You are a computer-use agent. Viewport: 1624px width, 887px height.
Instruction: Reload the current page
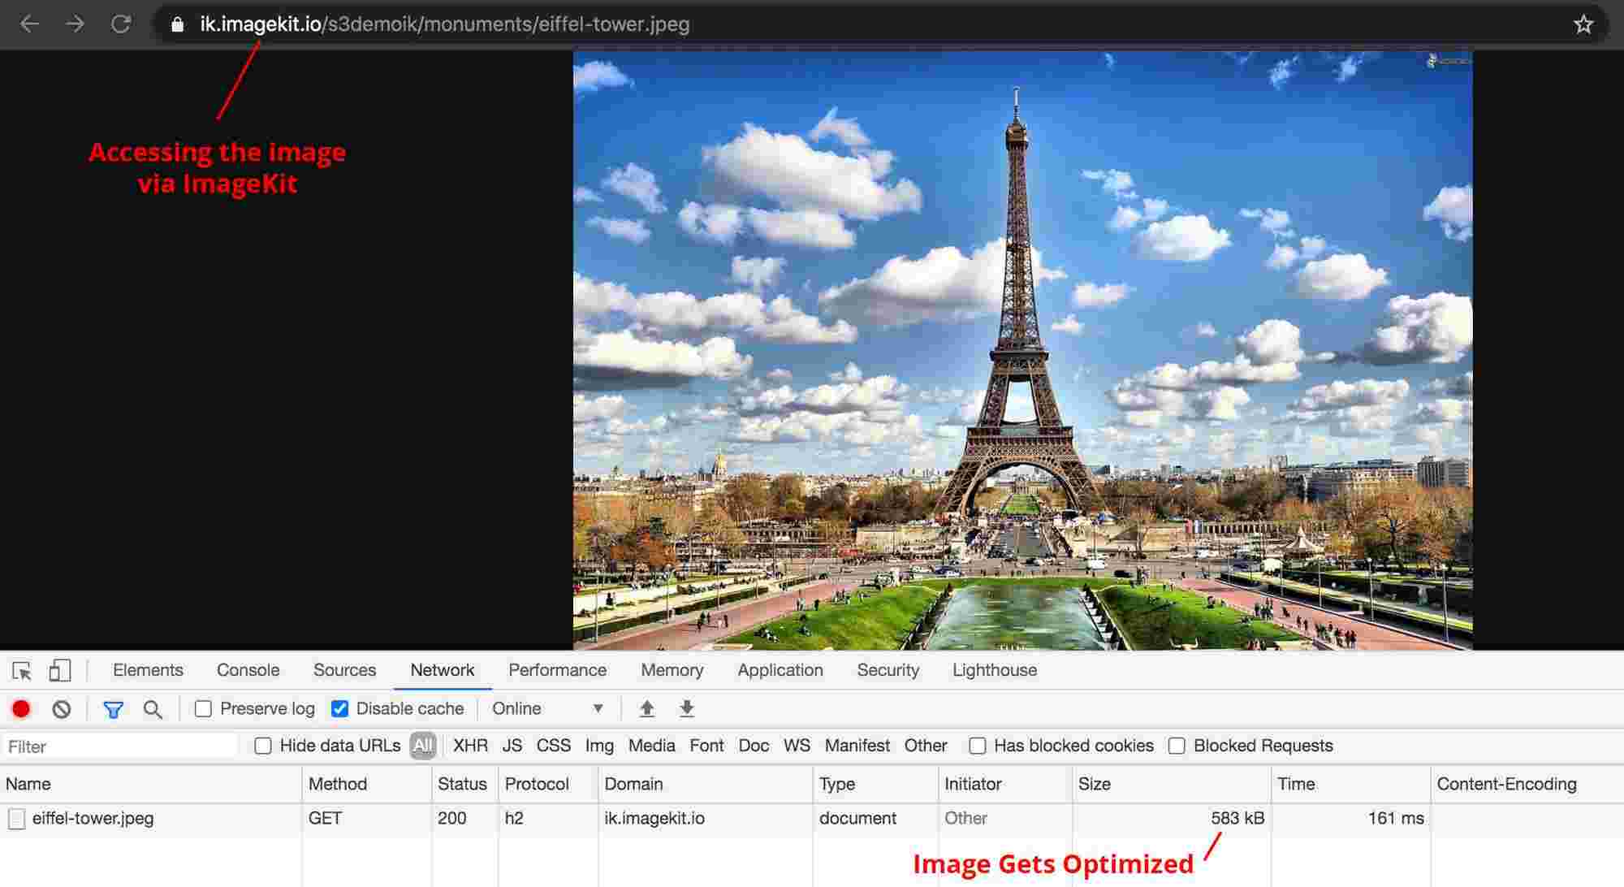point(121,24)
